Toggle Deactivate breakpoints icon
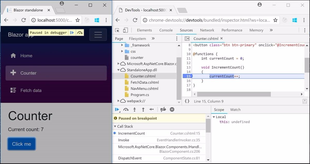 [163, 110]
